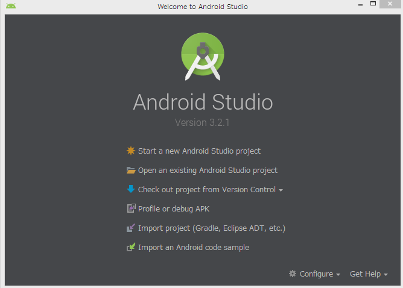The height and width of the screenshot is (288, 403).
Task: Click the blue download arrow icon
Action: point(131,189)
